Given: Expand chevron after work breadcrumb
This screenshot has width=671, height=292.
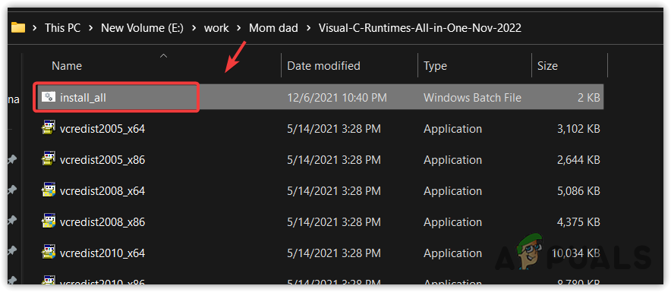Looking at the screenshot, I should pyautogui.click(x=239, y=28).
